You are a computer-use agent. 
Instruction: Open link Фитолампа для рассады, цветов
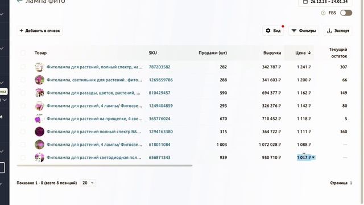pos(93,93)
